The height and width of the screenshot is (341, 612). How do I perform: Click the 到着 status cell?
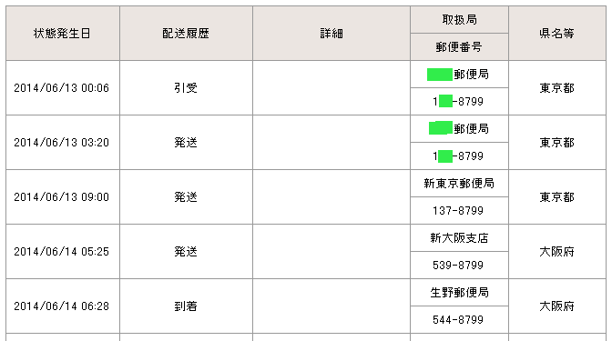click(x=186, y=306)
